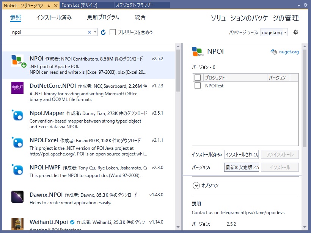The height and width of the screenshot is (233, 311).
Task: Click the アンインストール button
Action: tap(280, 154)
